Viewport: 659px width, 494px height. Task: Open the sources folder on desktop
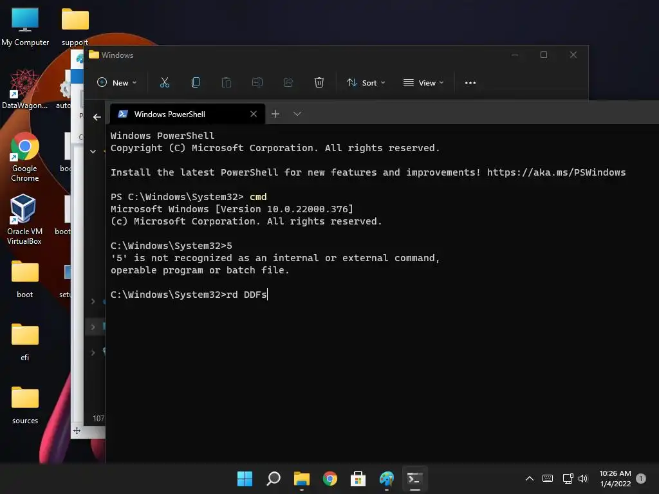click(x=25, y=405)
